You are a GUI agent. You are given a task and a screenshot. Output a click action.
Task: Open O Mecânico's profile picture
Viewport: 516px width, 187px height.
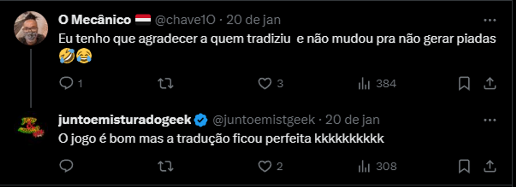point(31,28)
